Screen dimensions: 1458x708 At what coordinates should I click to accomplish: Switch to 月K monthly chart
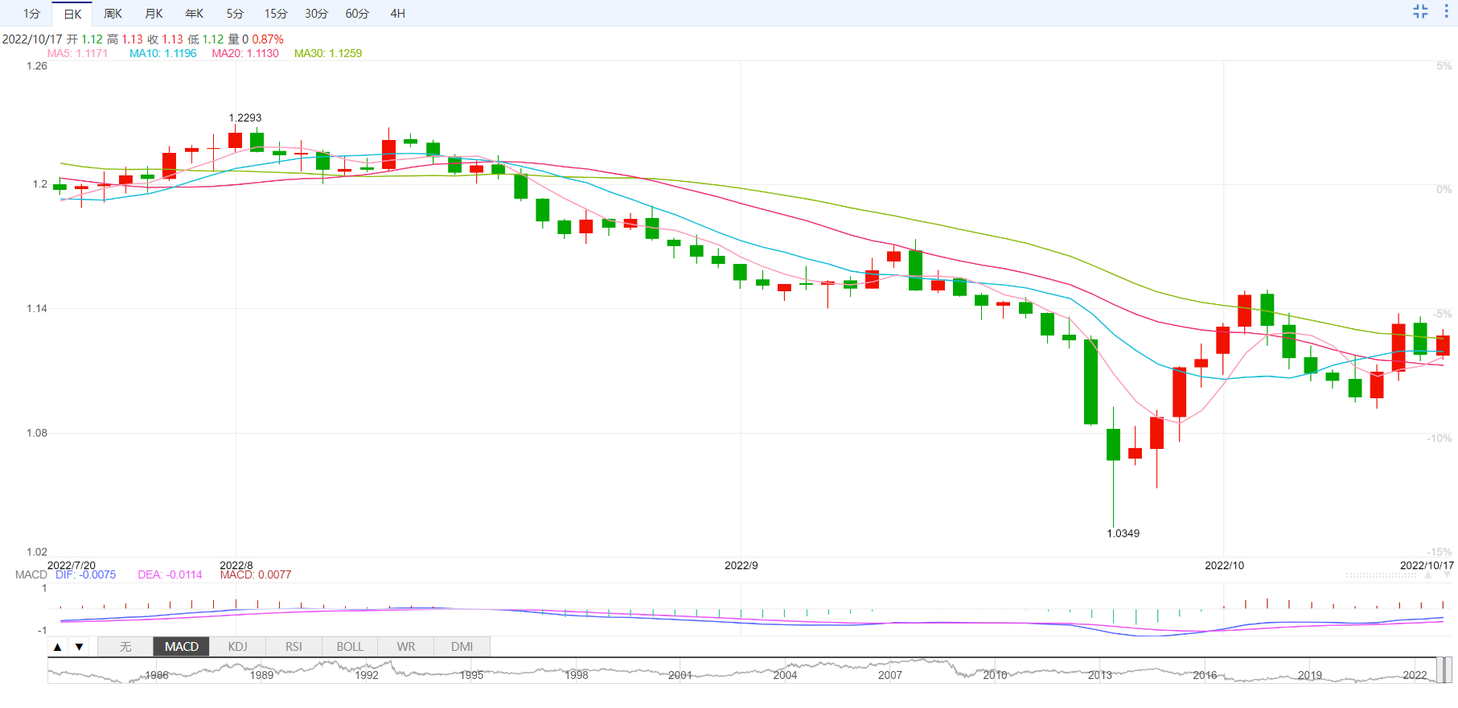154,14
